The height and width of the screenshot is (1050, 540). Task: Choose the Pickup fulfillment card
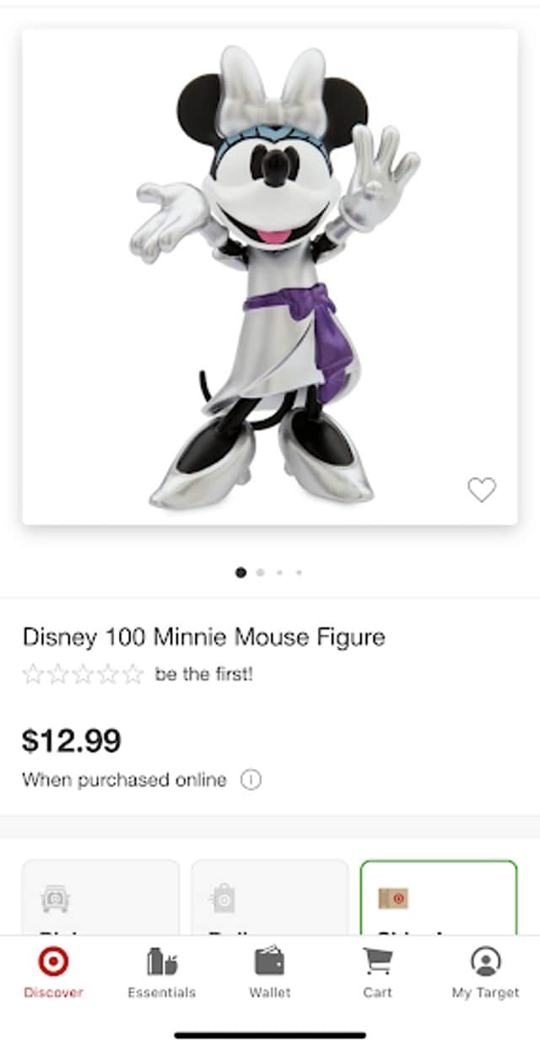(100, 897)
